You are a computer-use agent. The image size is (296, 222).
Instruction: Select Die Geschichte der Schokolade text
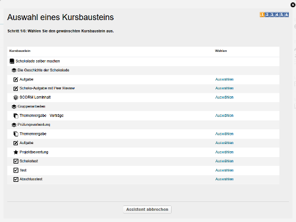tap(43, 70)
